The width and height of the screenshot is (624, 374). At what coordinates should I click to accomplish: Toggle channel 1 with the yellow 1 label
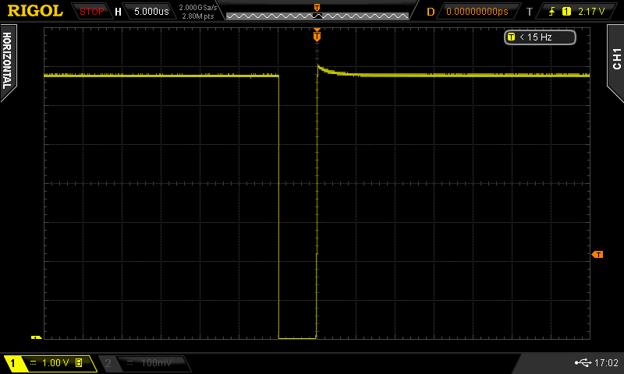coord(13,363)
